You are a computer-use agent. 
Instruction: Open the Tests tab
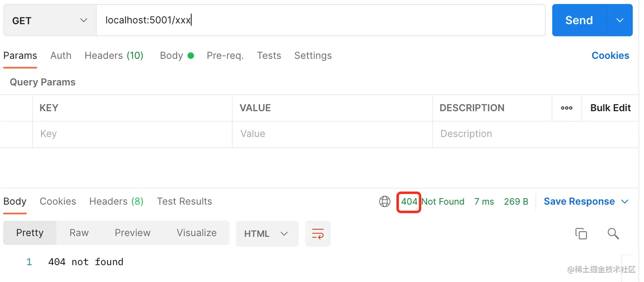tap(269, 56)
